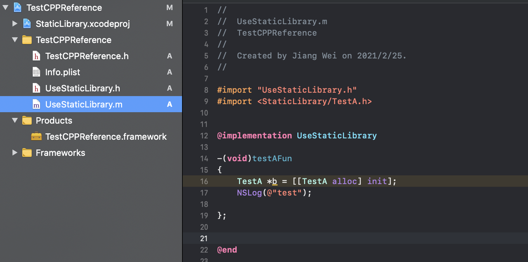
Task: Click the @"test" string literal
Action: point(284,192)
